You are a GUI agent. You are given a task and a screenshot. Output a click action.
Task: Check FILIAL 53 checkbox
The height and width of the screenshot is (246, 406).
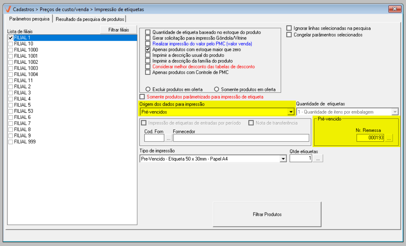tap(11, 111)
